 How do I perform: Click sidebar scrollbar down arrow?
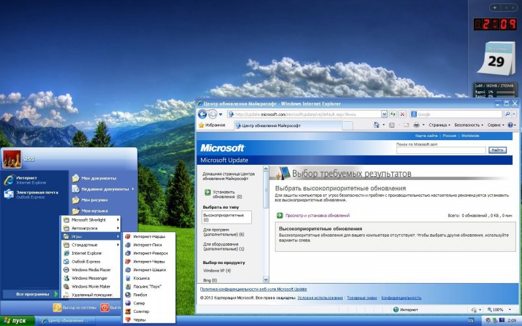[x=266, y=280]
